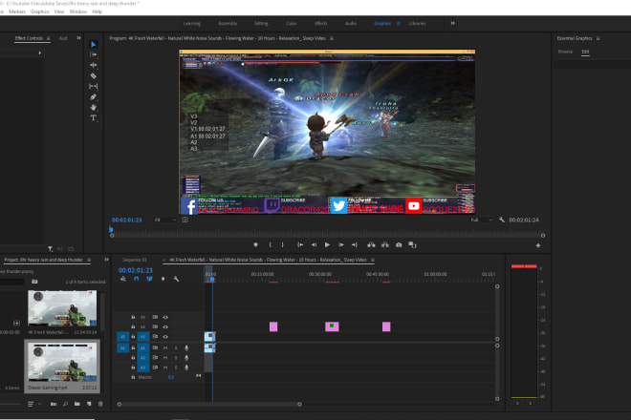This screenshot has height=420, width=631.
Task: Open the Essential Graphics panel menu
Action: [x=598, y=38]
